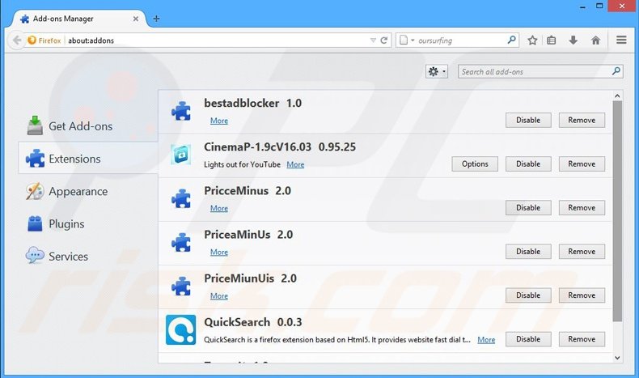Click the back navigation arrow
Screen dimensions: 639x378
pyautogui.click(x=16, y=40)
